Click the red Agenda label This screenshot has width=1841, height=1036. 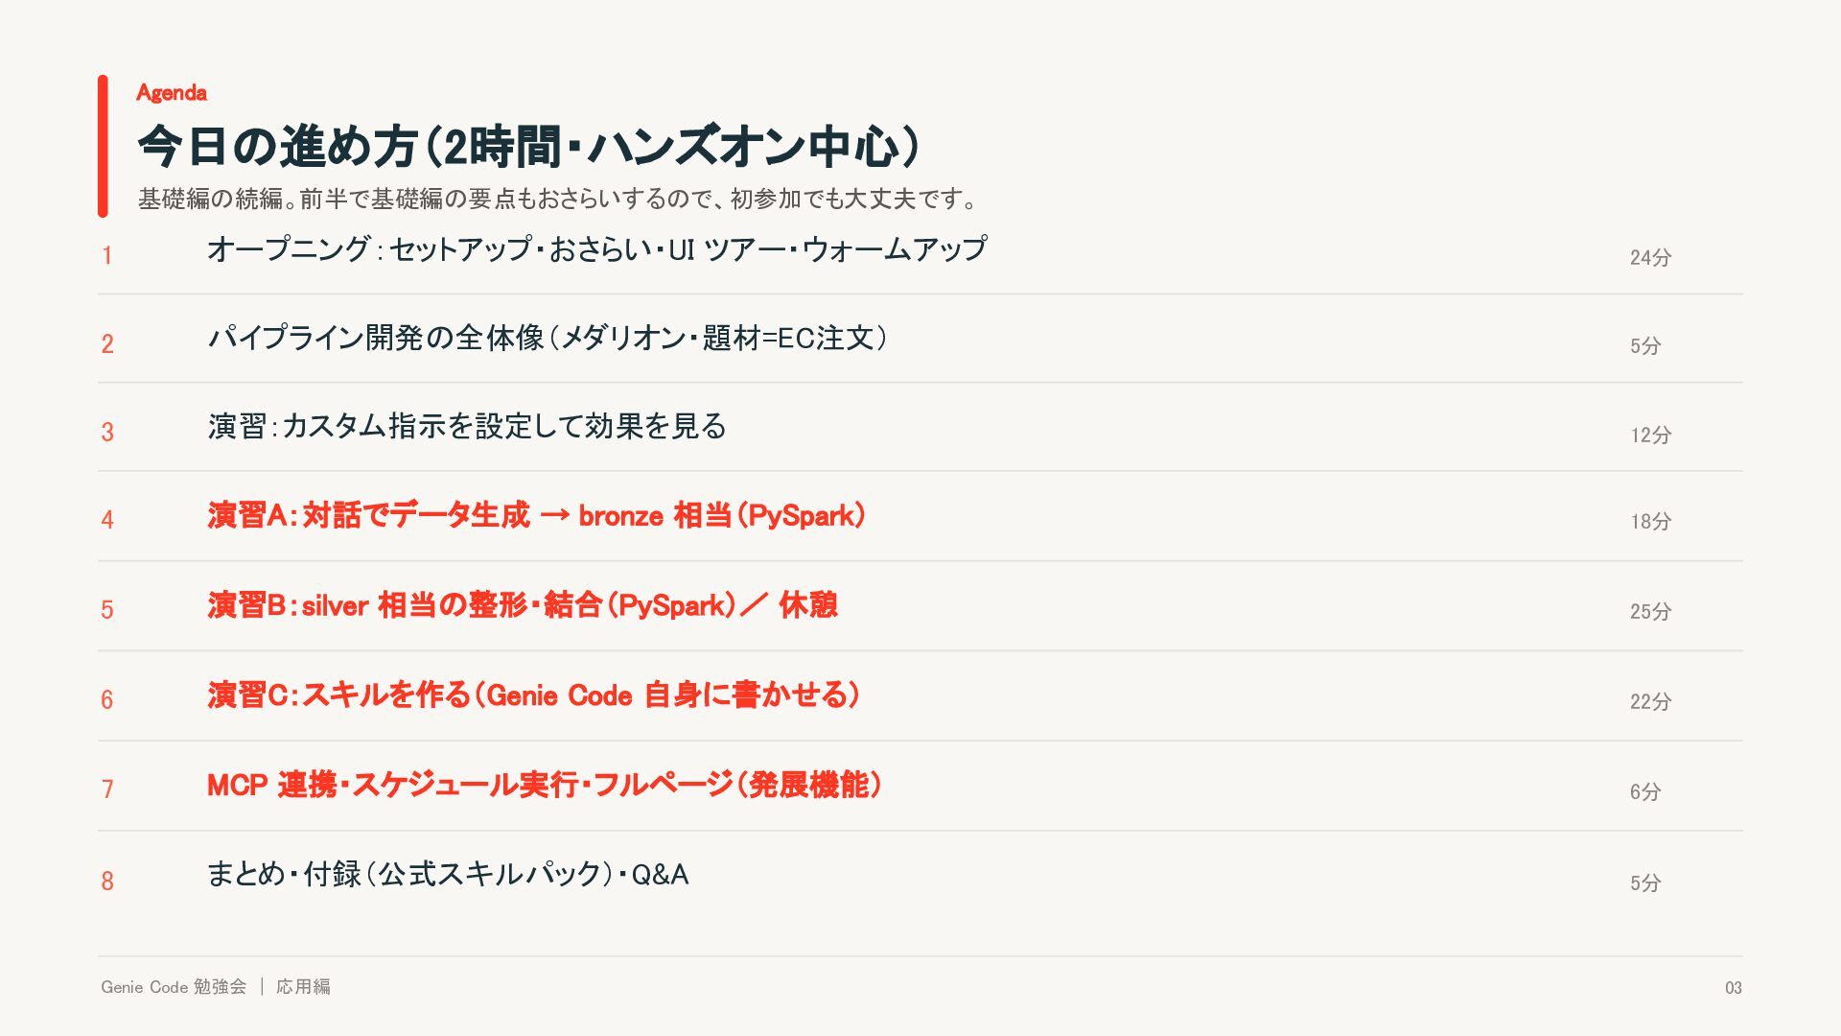pos(172,93)
